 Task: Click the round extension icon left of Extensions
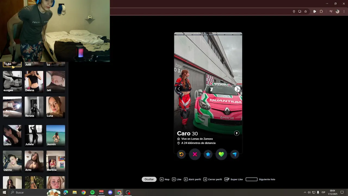click(315, 11)
